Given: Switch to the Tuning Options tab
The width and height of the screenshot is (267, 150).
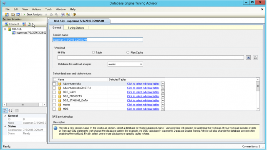Looking at the screenshot, I should [76, 28].
